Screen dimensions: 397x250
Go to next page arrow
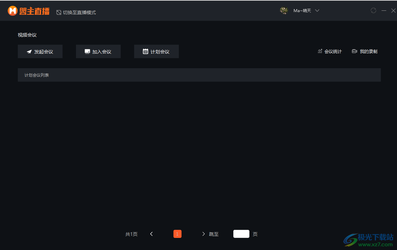point(204,234)
